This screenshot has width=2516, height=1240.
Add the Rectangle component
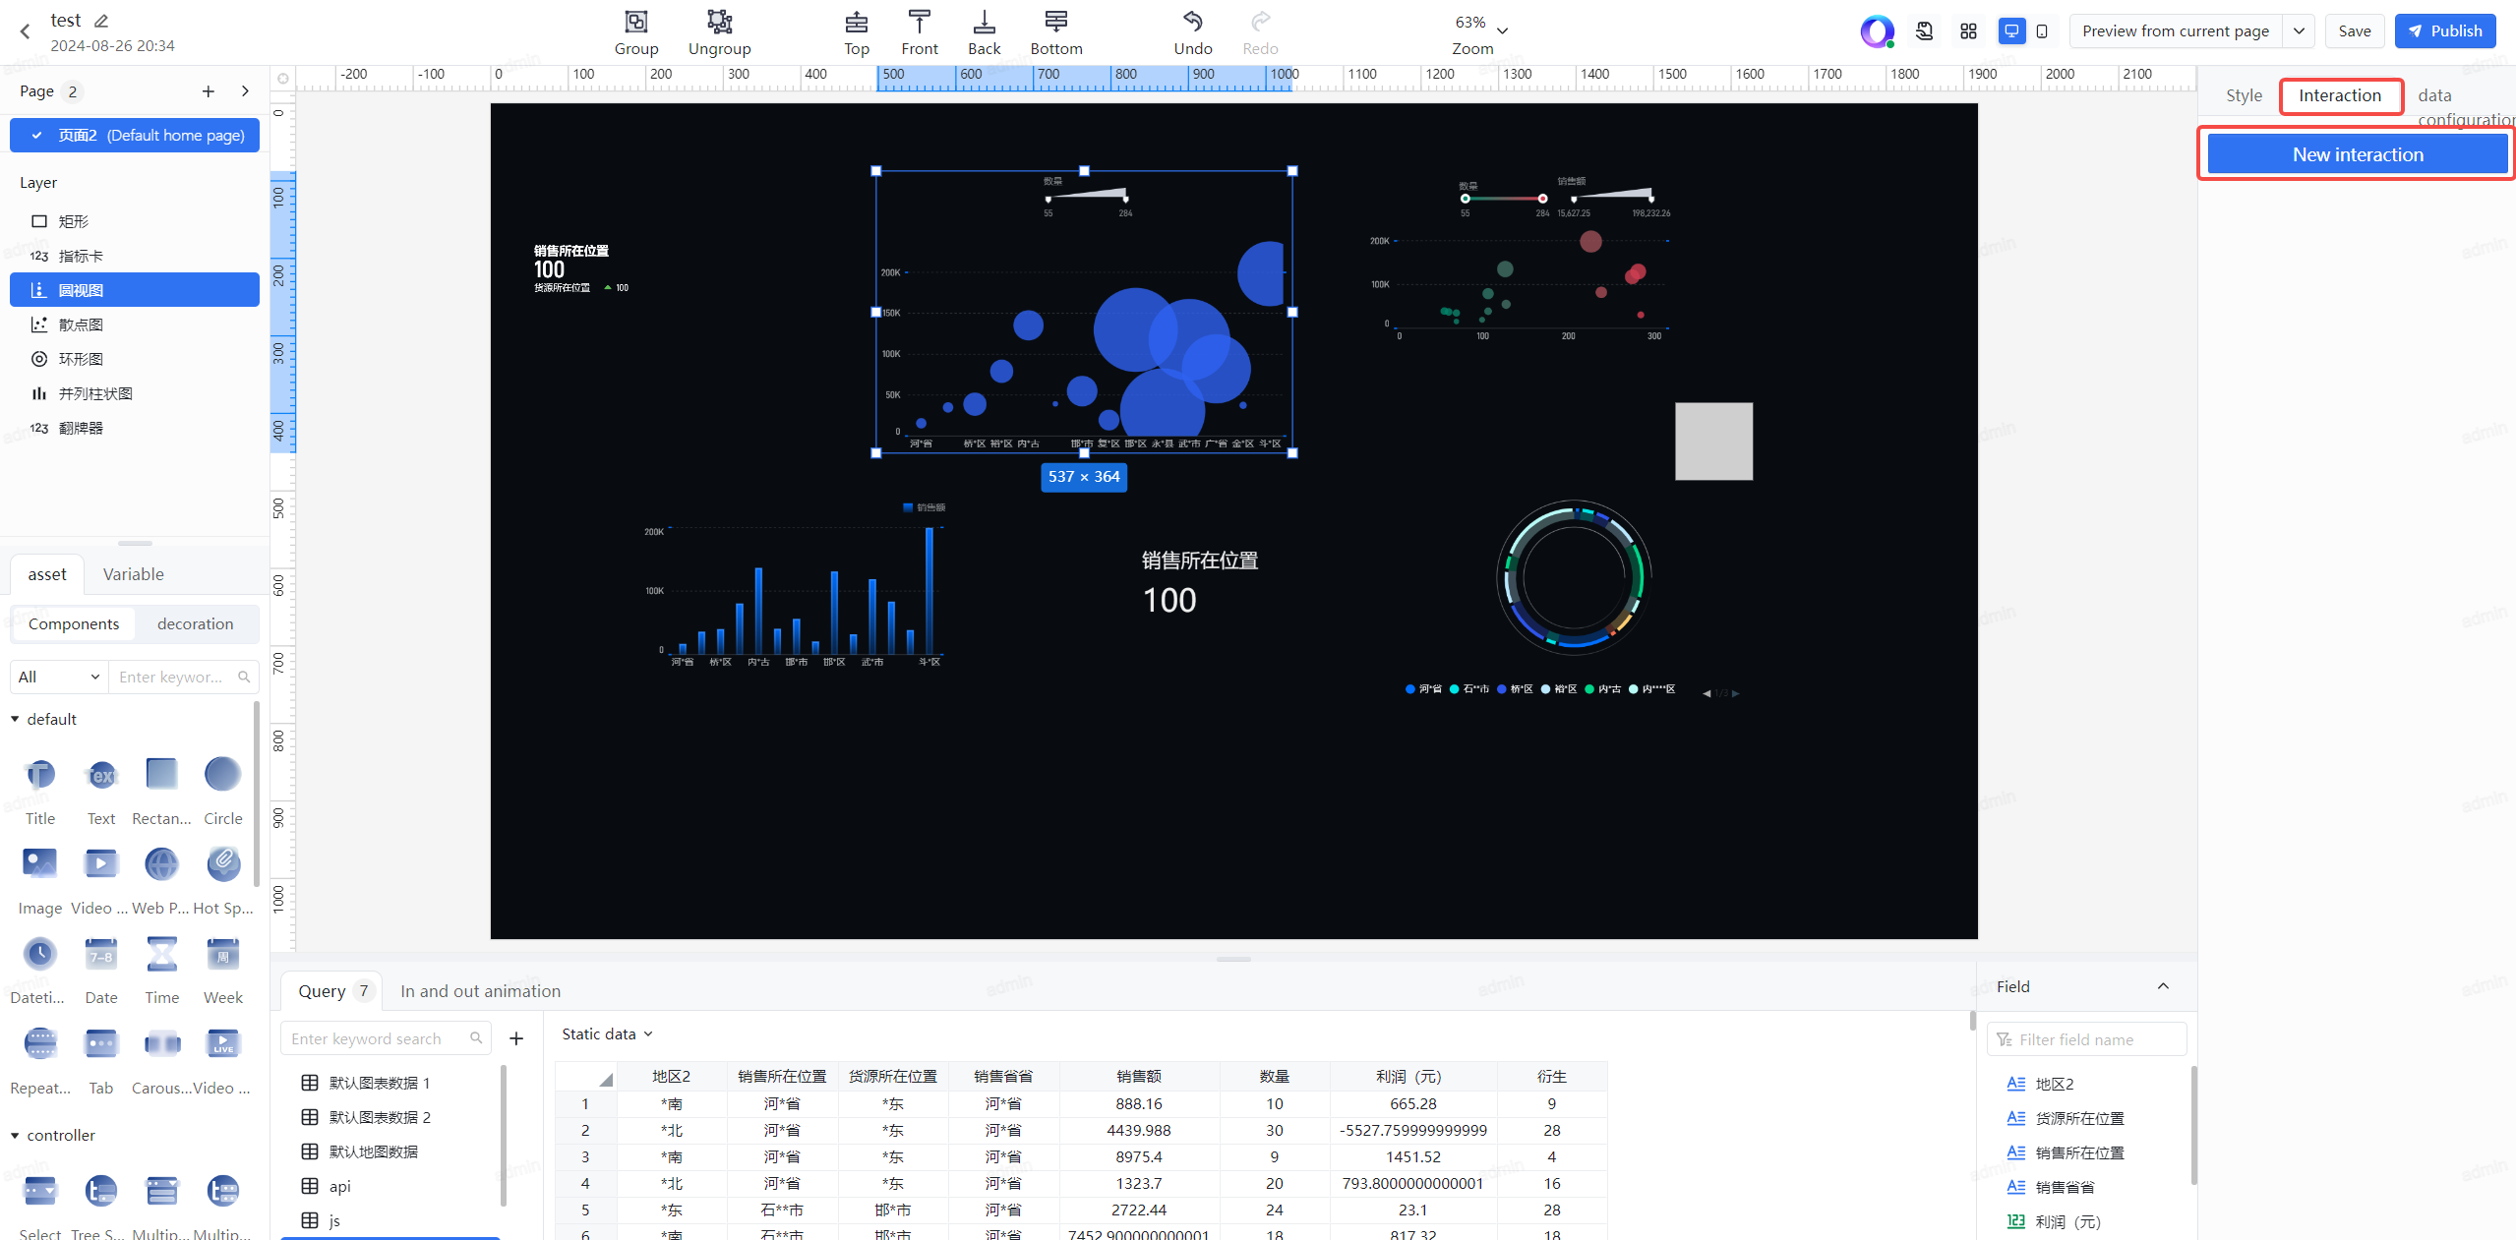coord(161,790)
